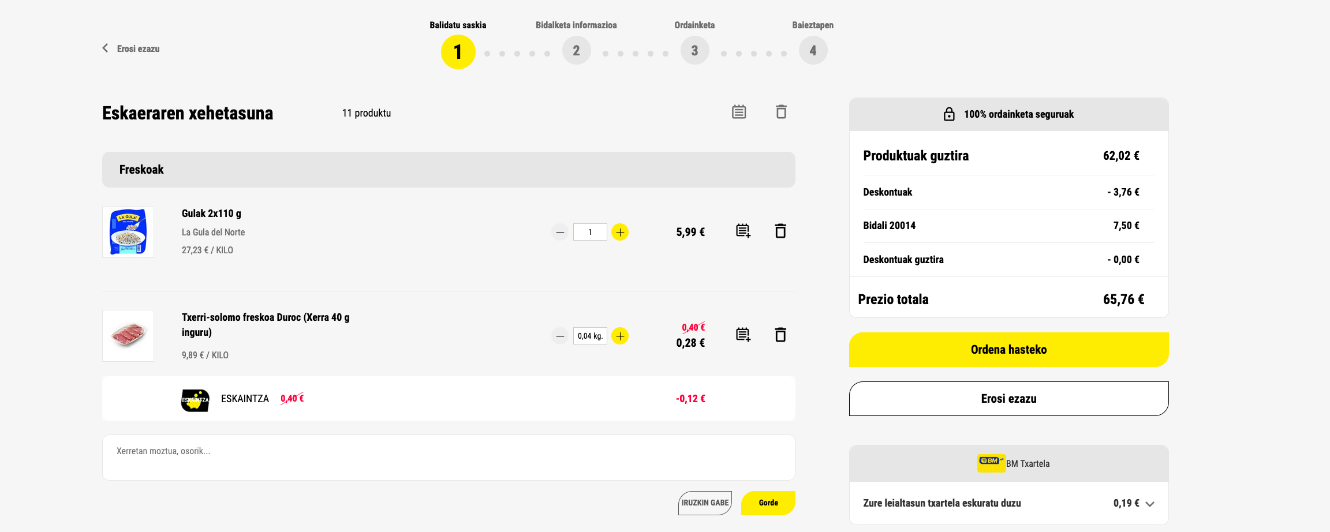Delete the Txerri-solomo freskoa Duroc item

(x=780, y=335)
